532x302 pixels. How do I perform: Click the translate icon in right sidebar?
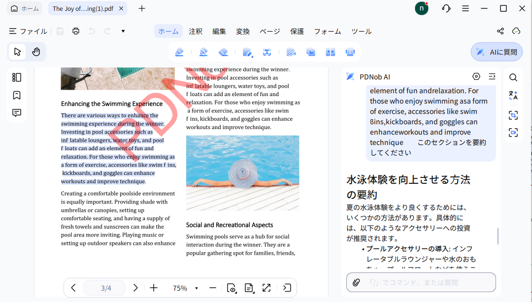click(513, 96)
